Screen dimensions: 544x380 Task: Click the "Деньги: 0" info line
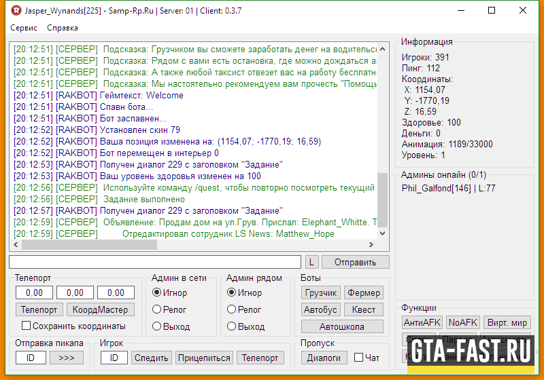421,133
